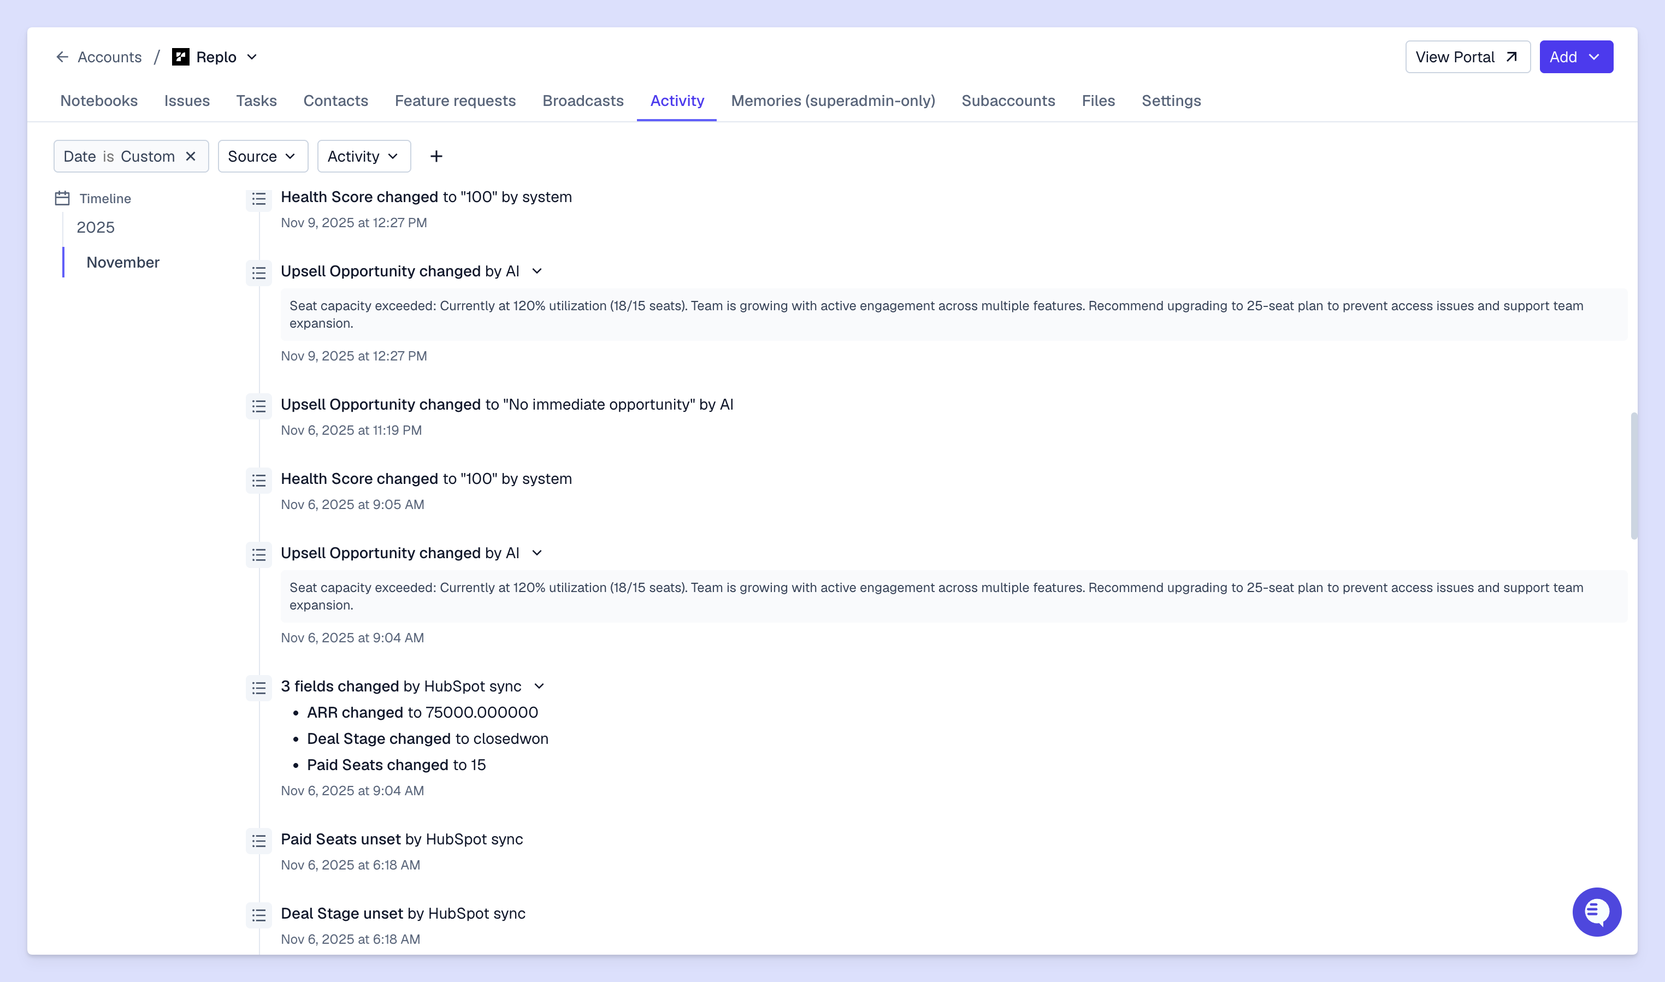
Task: Open the Activity filter dropdown
Action: pyautogui.click(x=363, y=156)
